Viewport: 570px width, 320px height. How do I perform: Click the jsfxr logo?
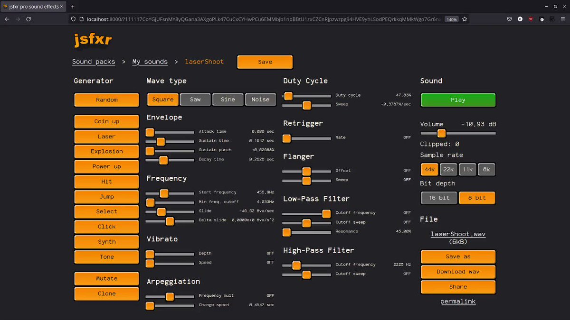(x=93, y=40)
